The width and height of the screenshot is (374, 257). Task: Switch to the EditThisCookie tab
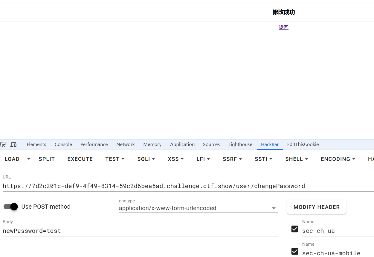click(x=303, y=144)
